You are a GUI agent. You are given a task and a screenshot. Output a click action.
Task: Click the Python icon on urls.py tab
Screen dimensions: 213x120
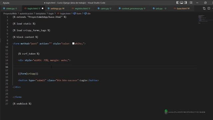[154, 8]
